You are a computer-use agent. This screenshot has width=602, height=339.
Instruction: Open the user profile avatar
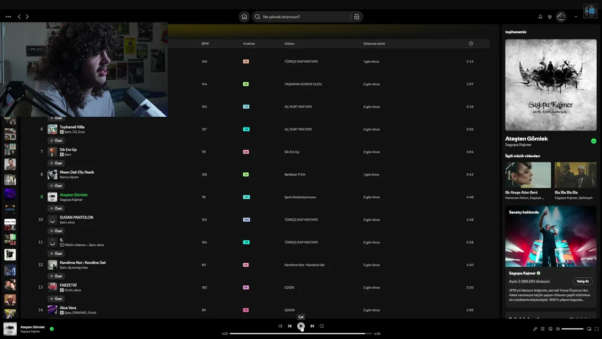pyautogui.click(x=561, y=16)
